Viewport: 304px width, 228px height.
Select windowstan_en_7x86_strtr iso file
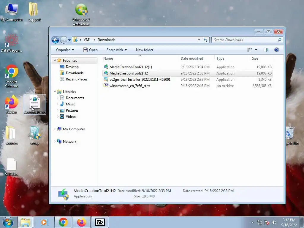pos(187,86)
